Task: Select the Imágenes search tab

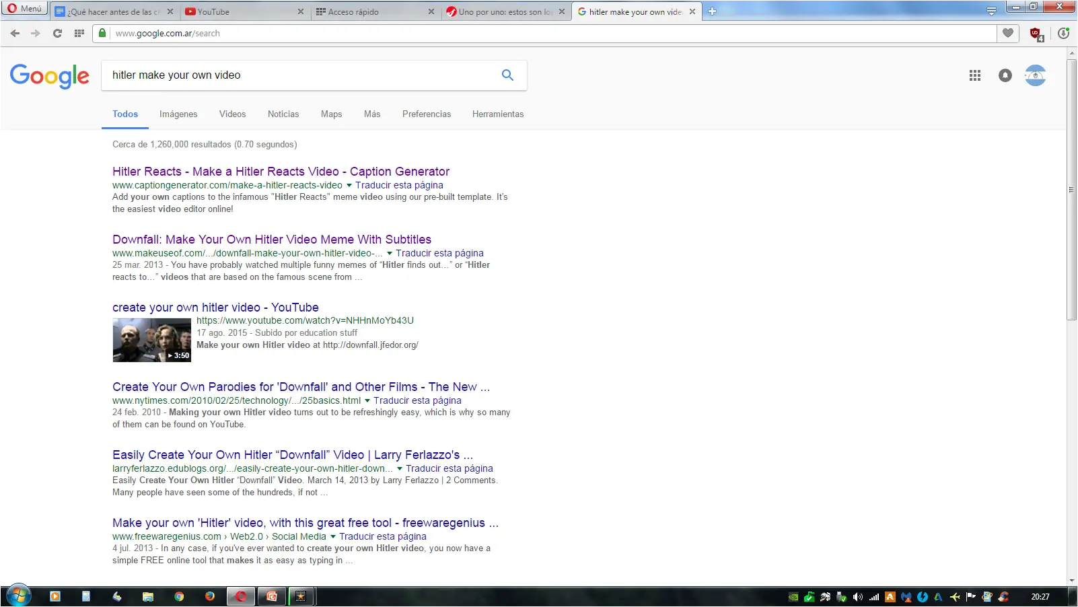Action: coord(178,114)
